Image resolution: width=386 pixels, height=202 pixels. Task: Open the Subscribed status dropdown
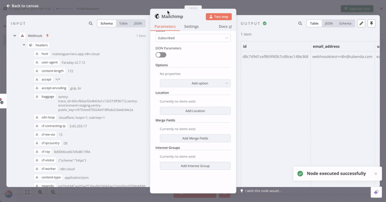tap(193, 38)
